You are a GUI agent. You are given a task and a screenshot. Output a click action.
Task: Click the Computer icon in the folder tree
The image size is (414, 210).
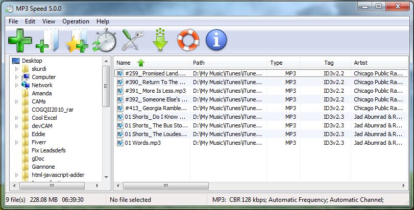click(x=26, y=77)
